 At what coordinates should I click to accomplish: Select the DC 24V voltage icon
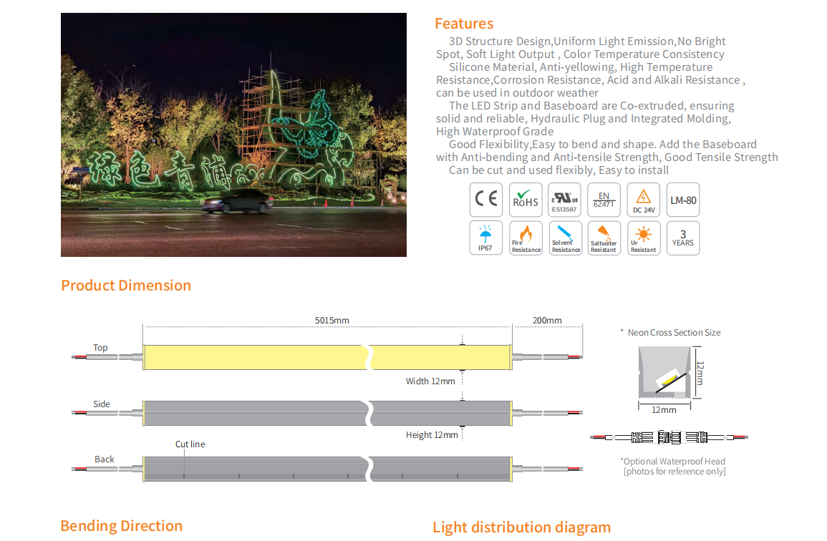(643, 200)
